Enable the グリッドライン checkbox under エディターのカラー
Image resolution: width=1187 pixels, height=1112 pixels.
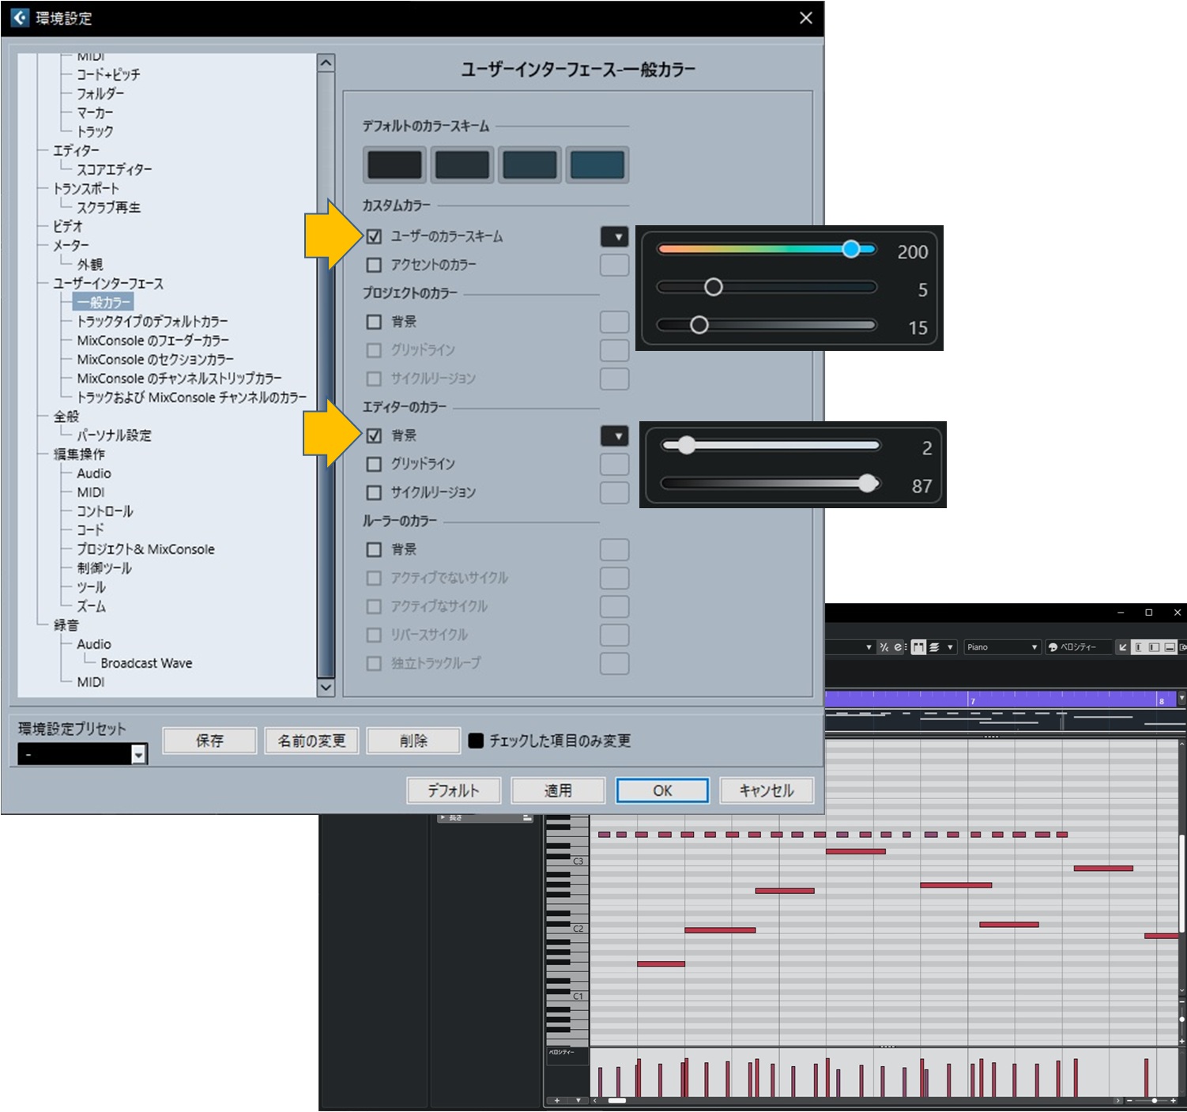374,464
